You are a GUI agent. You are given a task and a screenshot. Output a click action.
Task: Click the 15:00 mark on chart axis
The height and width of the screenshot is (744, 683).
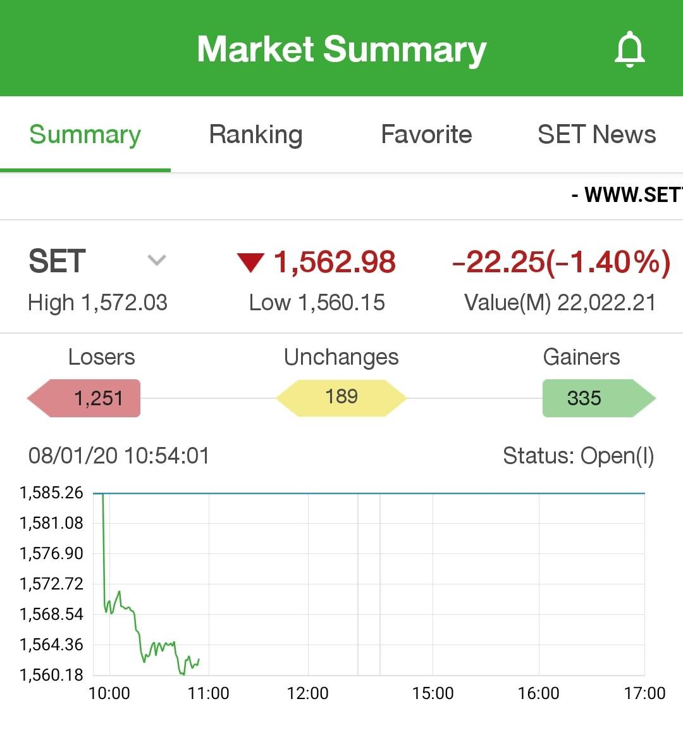click(x=433, y=693)
